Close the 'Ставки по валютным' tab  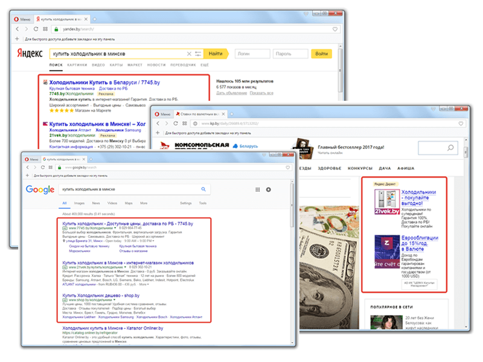(x=223, y=114)
